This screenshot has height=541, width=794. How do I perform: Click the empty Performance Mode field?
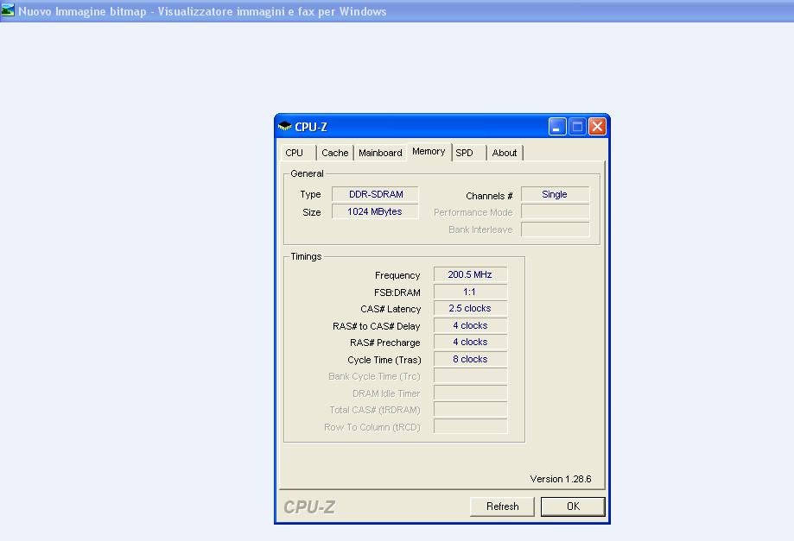coord(555,212)
